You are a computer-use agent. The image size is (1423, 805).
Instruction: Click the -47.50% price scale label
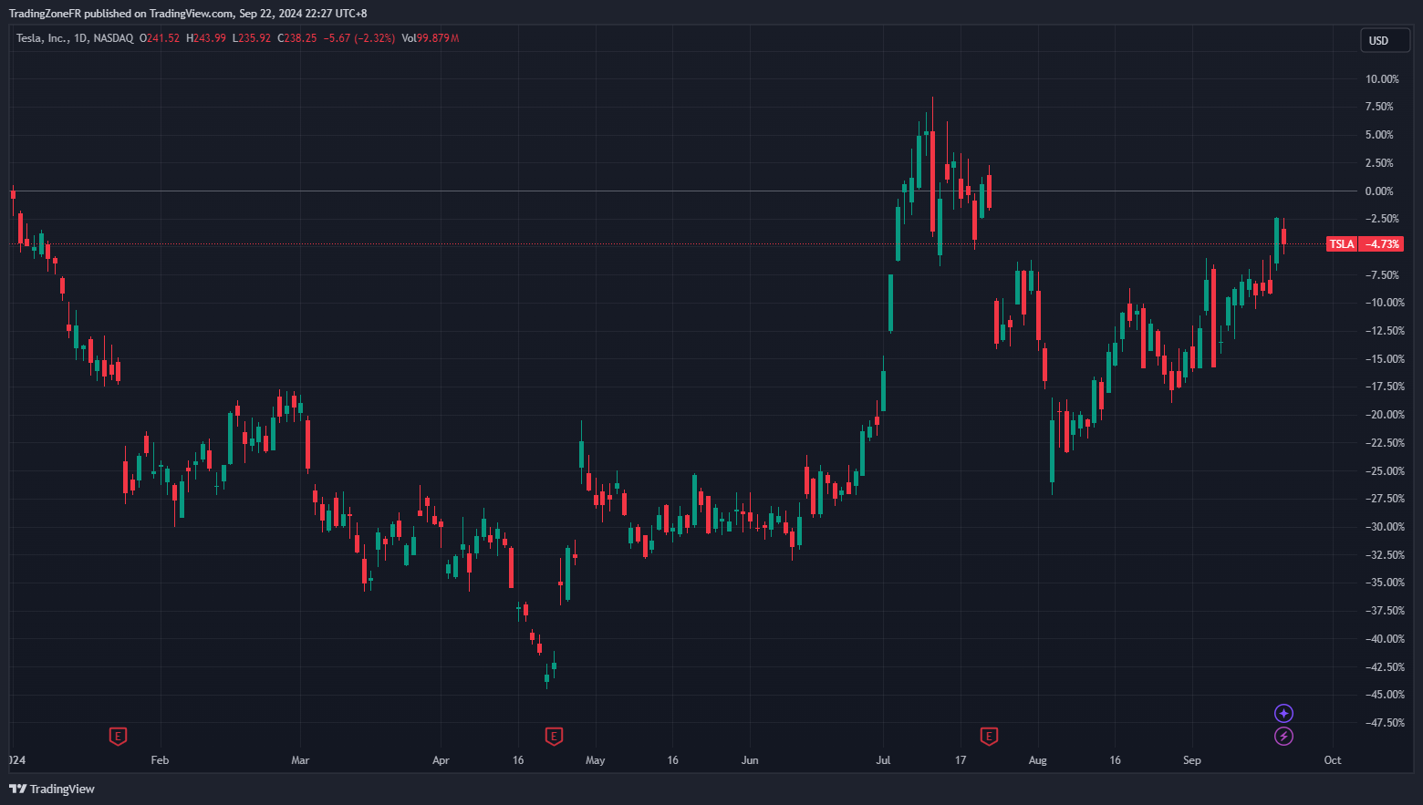[x=1385, y=723]
